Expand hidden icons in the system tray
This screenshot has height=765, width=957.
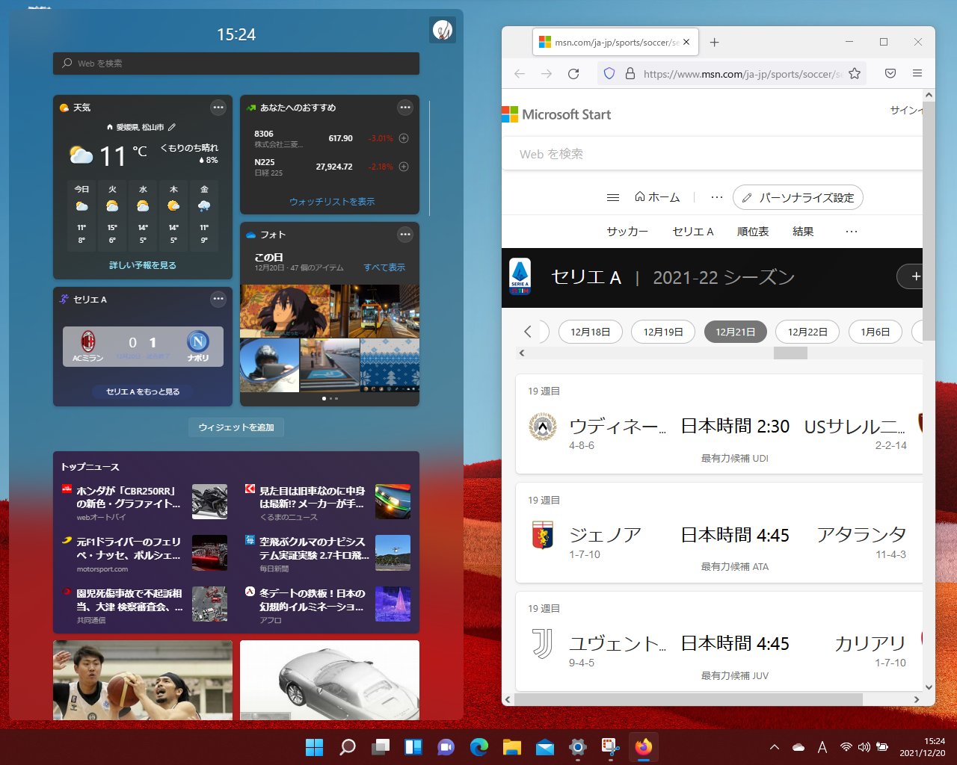pyautogui.click(x=774, y=746)
